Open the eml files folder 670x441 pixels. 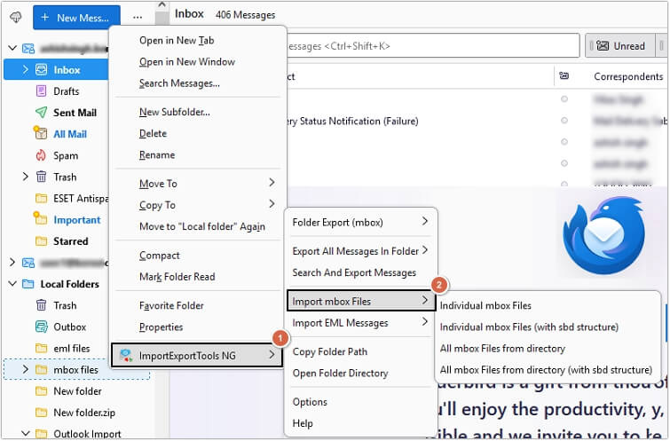71,348
